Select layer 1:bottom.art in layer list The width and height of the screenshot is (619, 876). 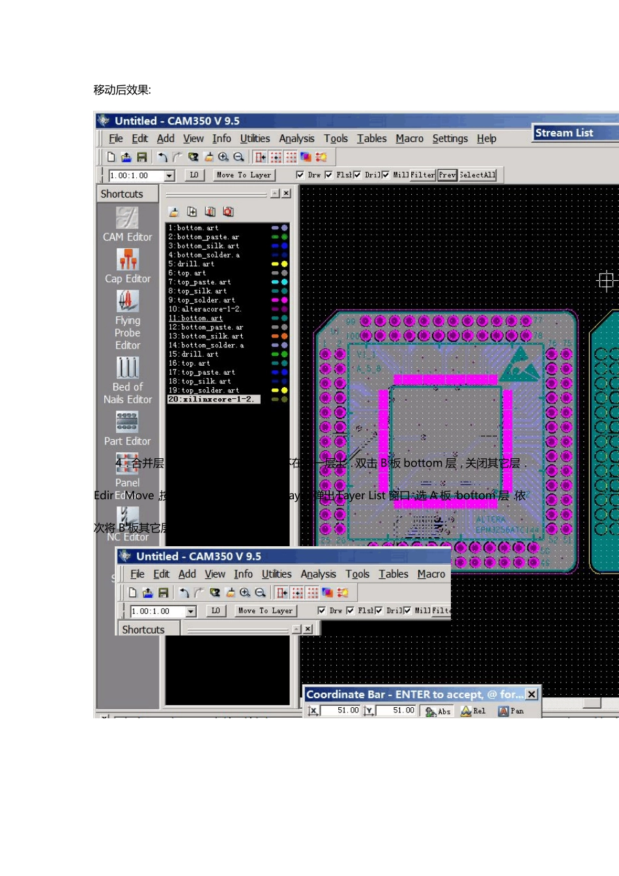pos(194,228)
